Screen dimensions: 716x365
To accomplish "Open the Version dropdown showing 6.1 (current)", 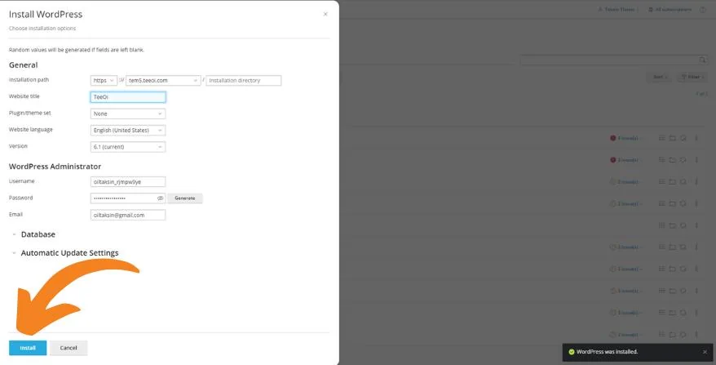I will click(x=128, y=147).
